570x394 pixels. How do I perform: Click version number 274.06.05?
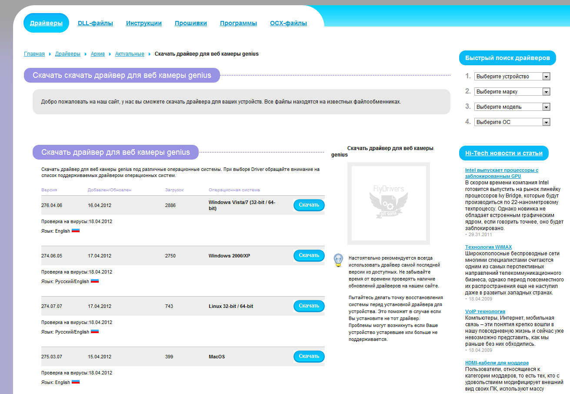pos(52,256)
